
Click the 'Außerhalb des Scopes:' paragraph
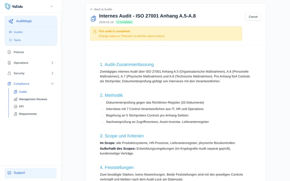(165, 151)
